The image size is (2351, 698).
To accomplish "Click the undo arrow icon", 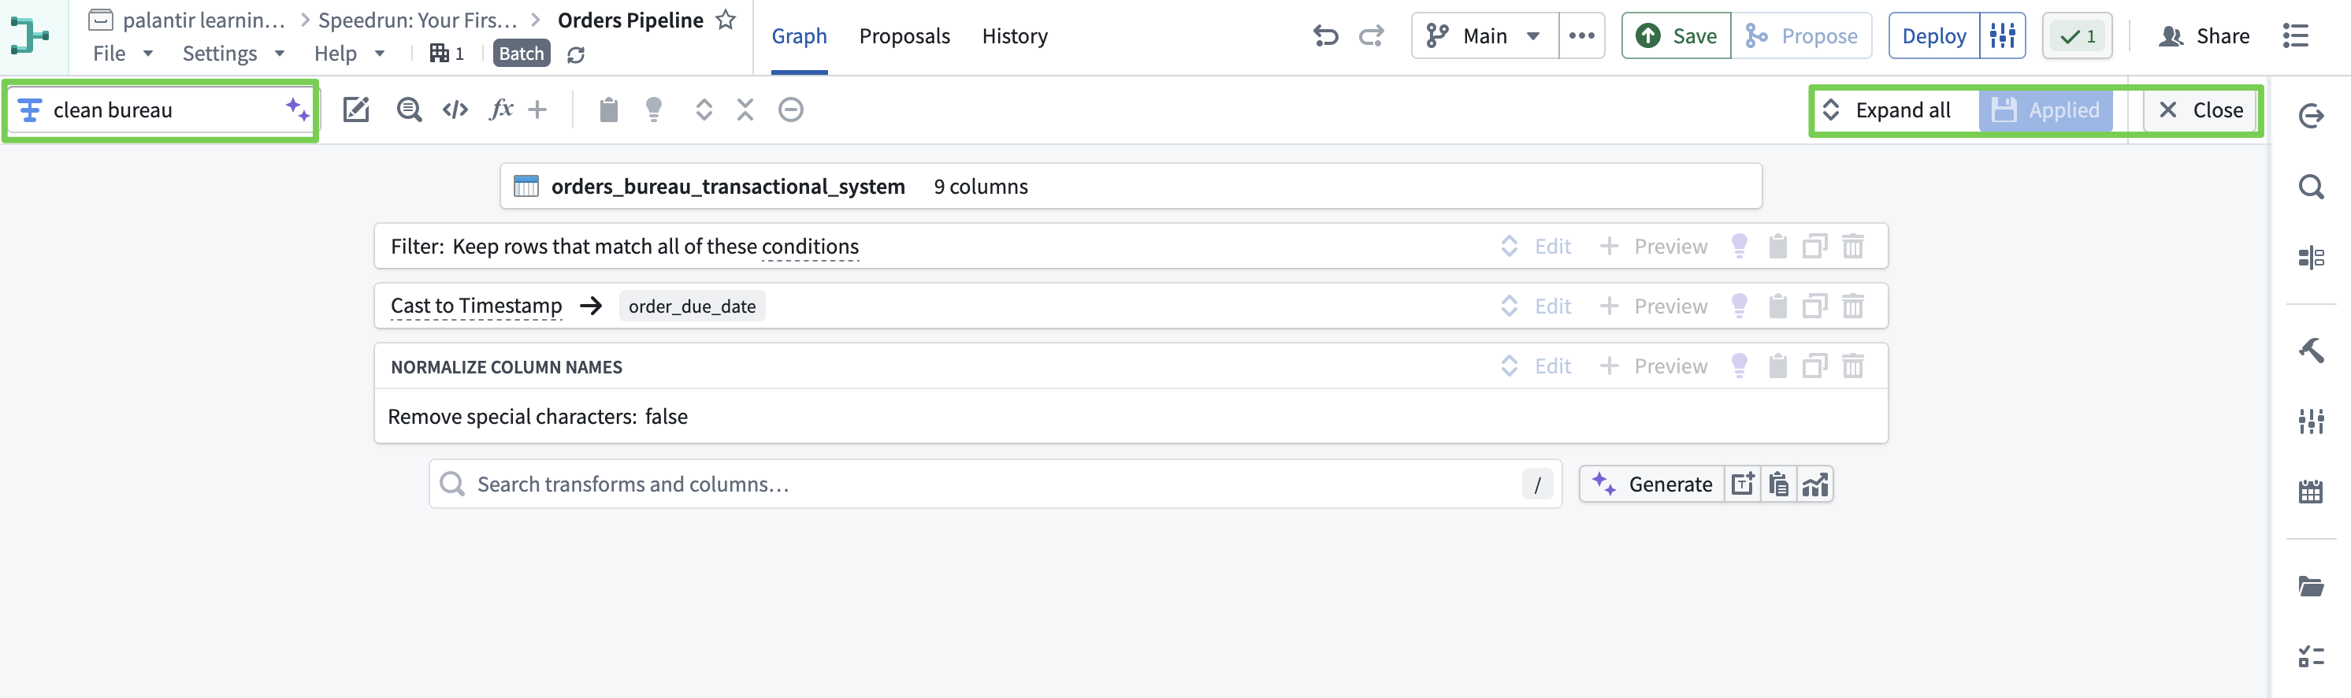I will [1325, 36].
